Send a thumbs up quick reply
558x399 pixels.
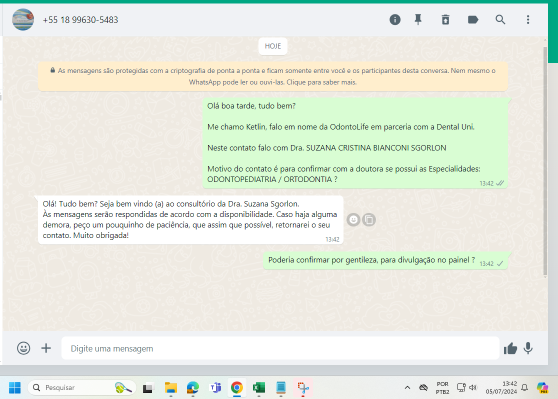point(510,348)
